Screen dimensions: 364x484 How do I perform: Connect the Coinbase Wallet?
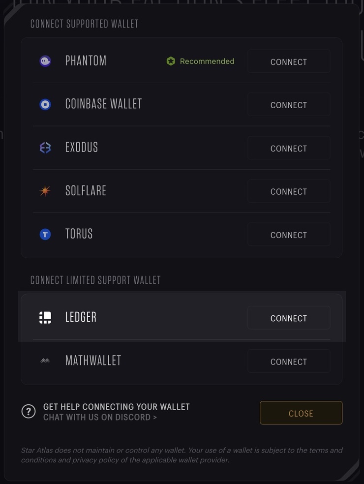[x=289, y=105]
